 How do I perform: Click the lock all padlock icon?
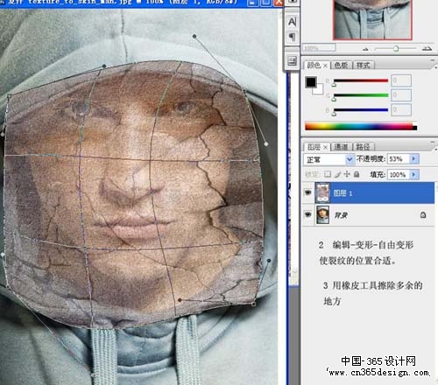357,174
